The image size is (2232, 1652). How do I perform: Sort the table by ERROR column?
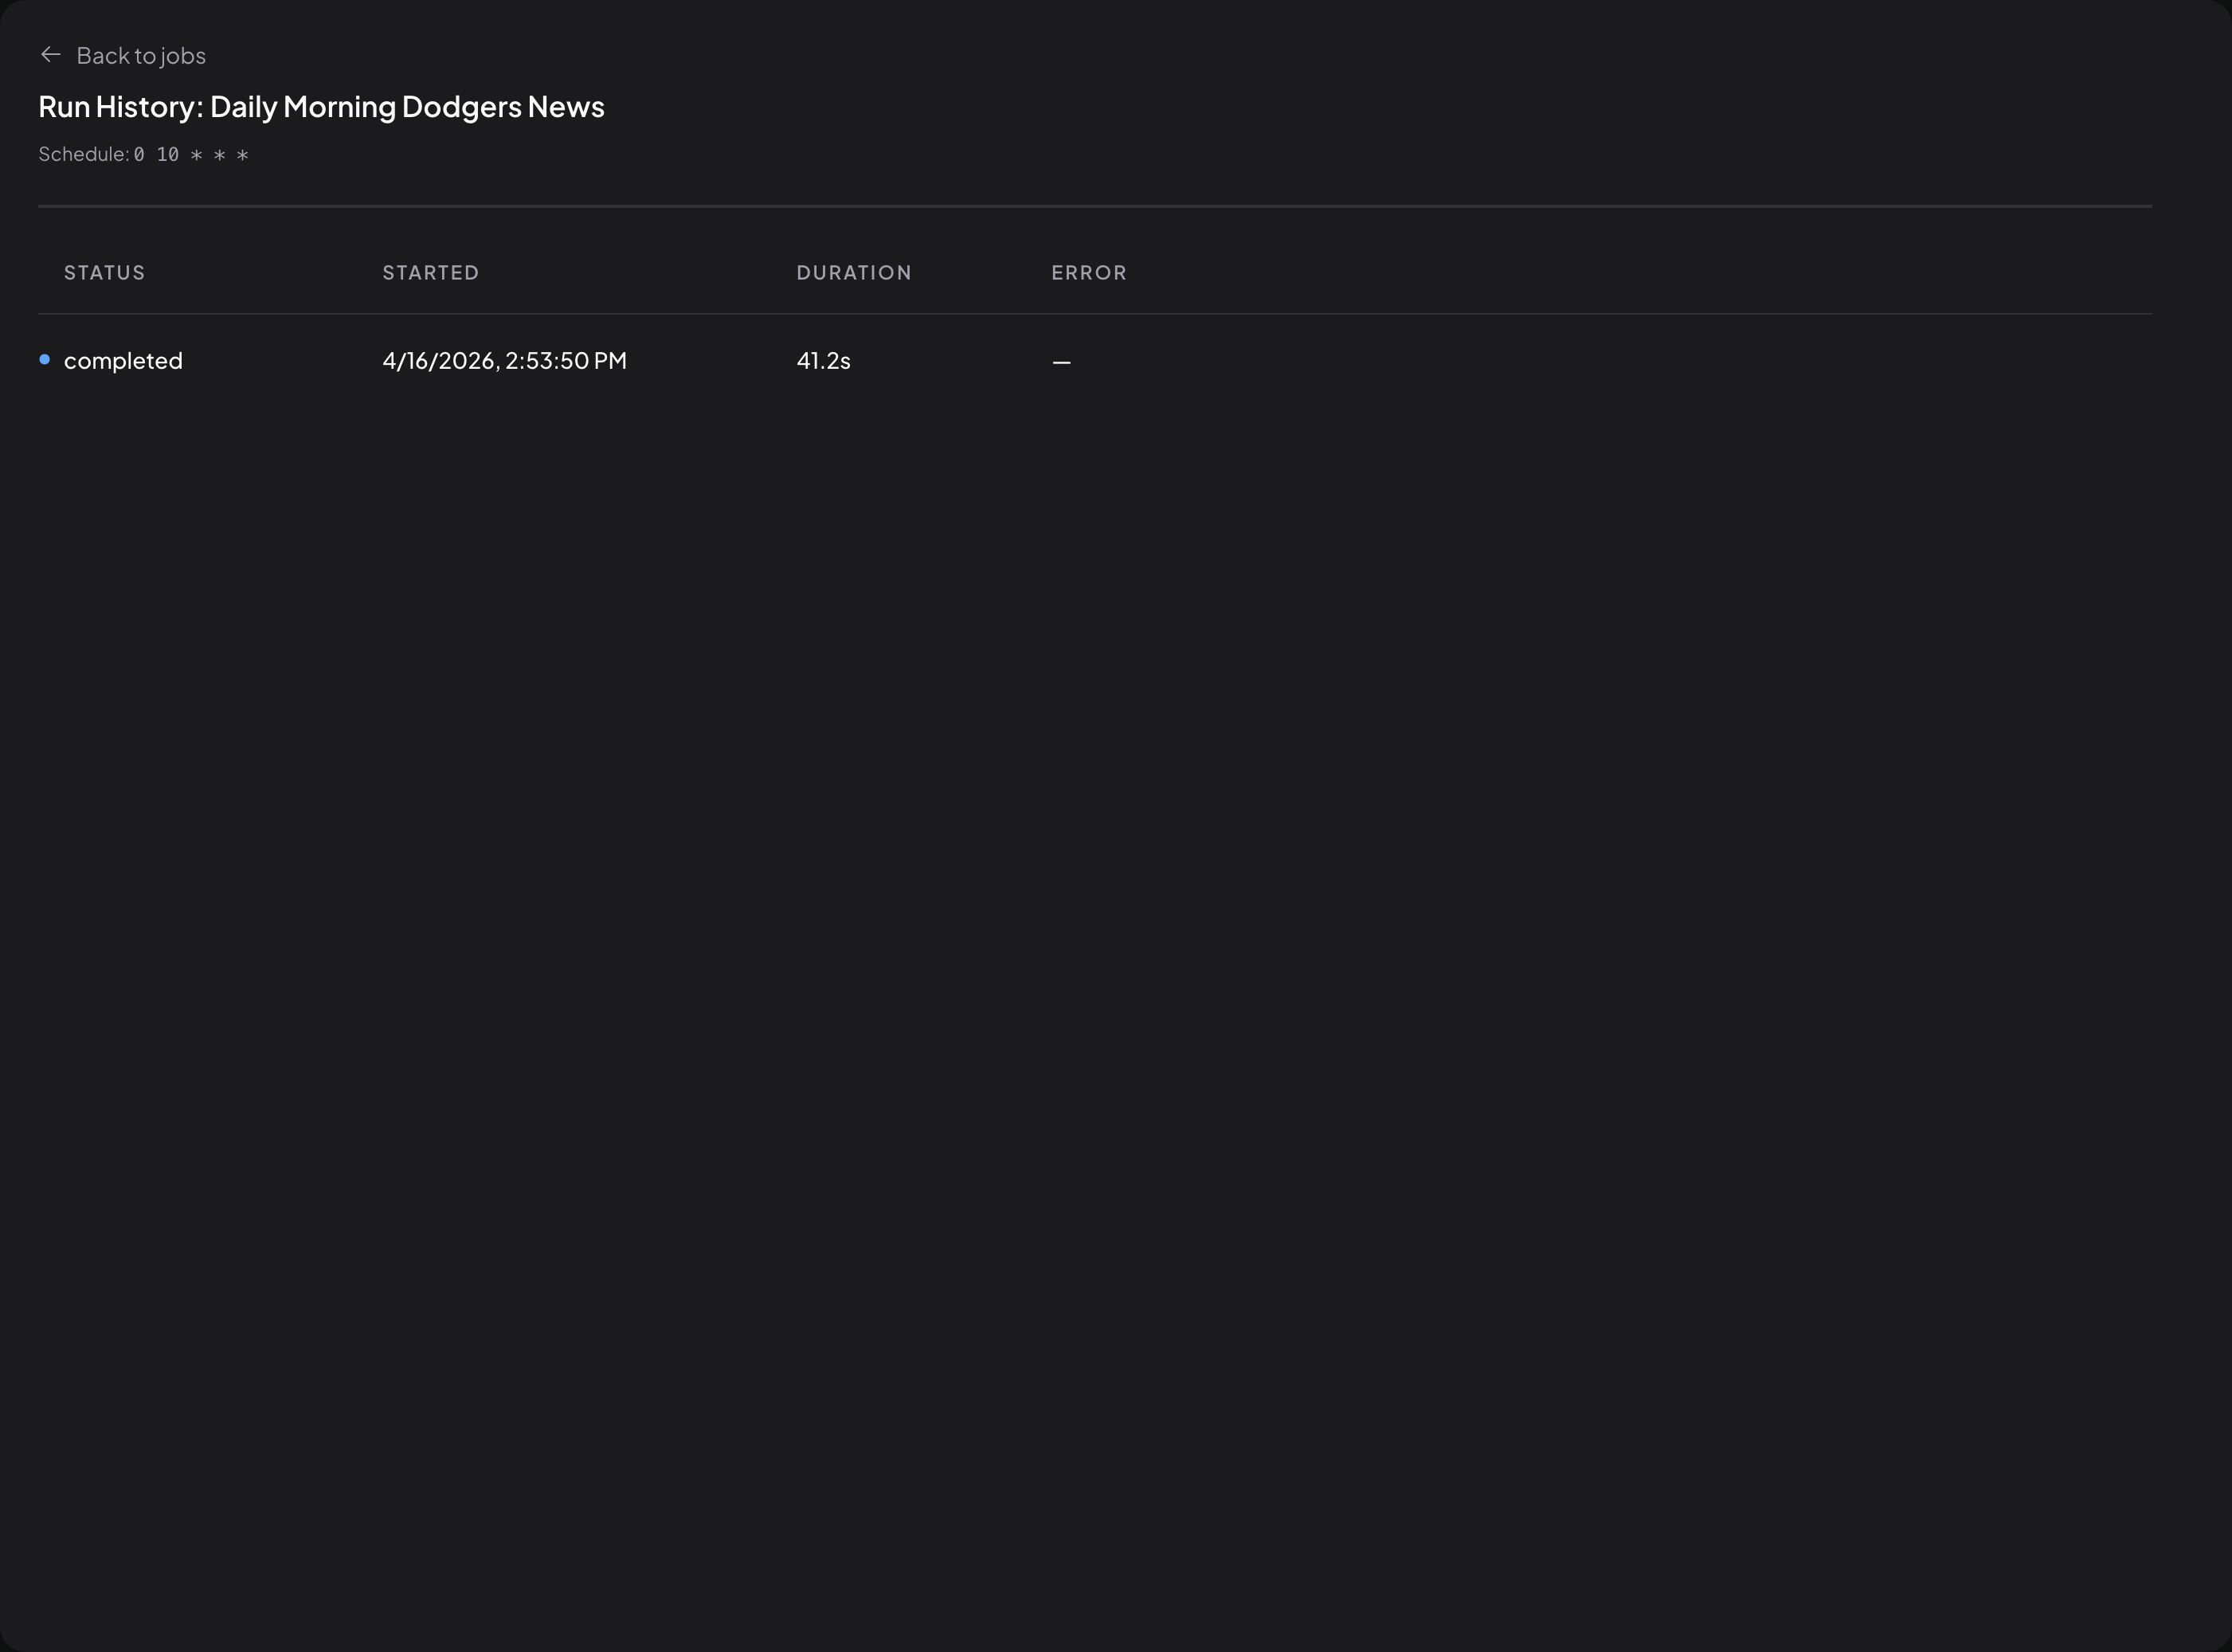(1089, 272)
